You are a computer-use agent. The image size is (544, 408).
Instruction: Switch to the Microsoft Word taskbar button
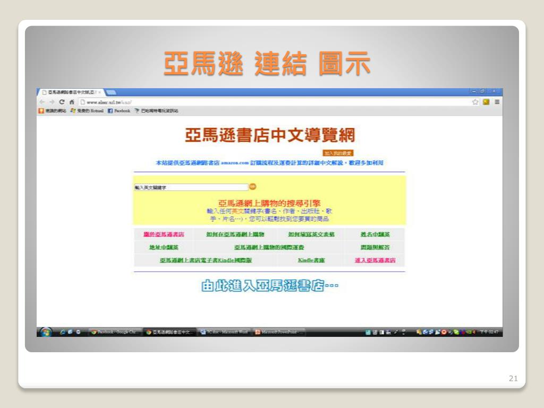pyautogui.click(x=224, y=332)
